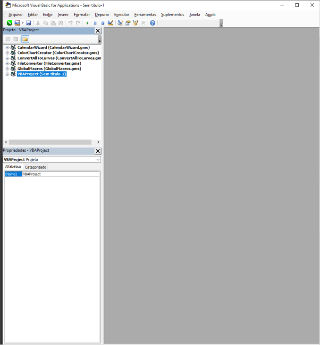This screenshot has height=345, width=320.
Task: Maximize the Visual Basic window
Action: pyautogui.click(x=297, y=5)
